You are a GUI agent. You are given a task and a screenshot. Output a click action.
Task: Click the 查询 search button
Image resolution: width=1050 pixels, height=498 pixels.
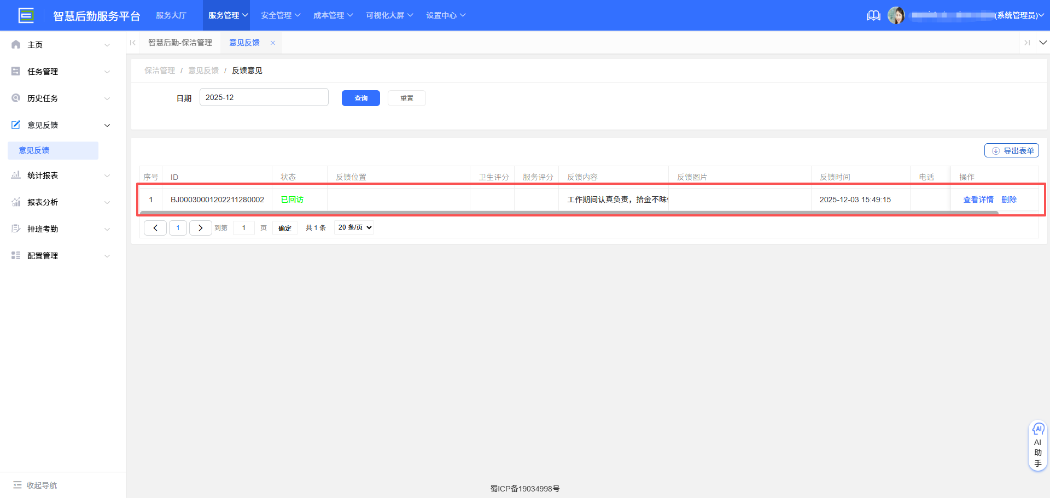(360, 98)
